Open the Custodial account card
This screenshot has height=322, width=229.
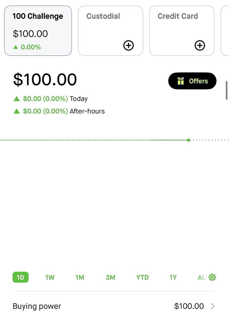pyautogui.click(x=110, y=31)
